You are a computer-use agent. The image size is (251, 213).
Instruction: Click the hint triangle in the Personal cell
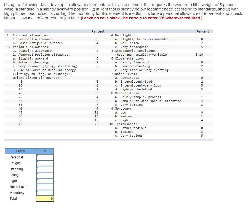(x=37, y=156)
